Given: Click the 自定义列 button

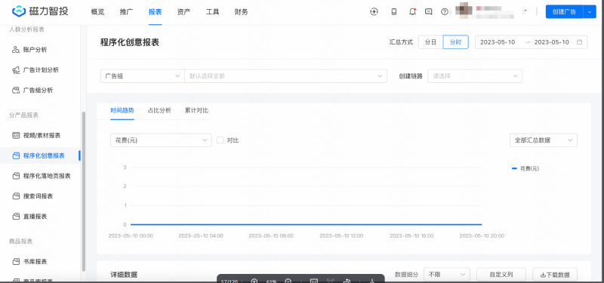Looking at the screenshot, I should tap(501, 275).
